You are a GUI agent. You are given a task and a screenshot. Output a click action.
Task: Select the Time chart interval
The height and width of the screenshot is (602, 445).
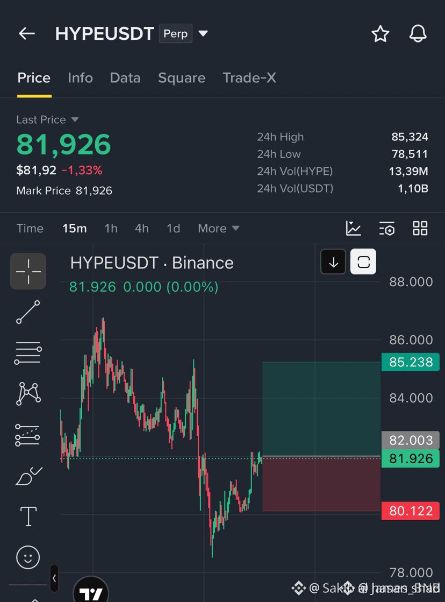tap(30, 229)
